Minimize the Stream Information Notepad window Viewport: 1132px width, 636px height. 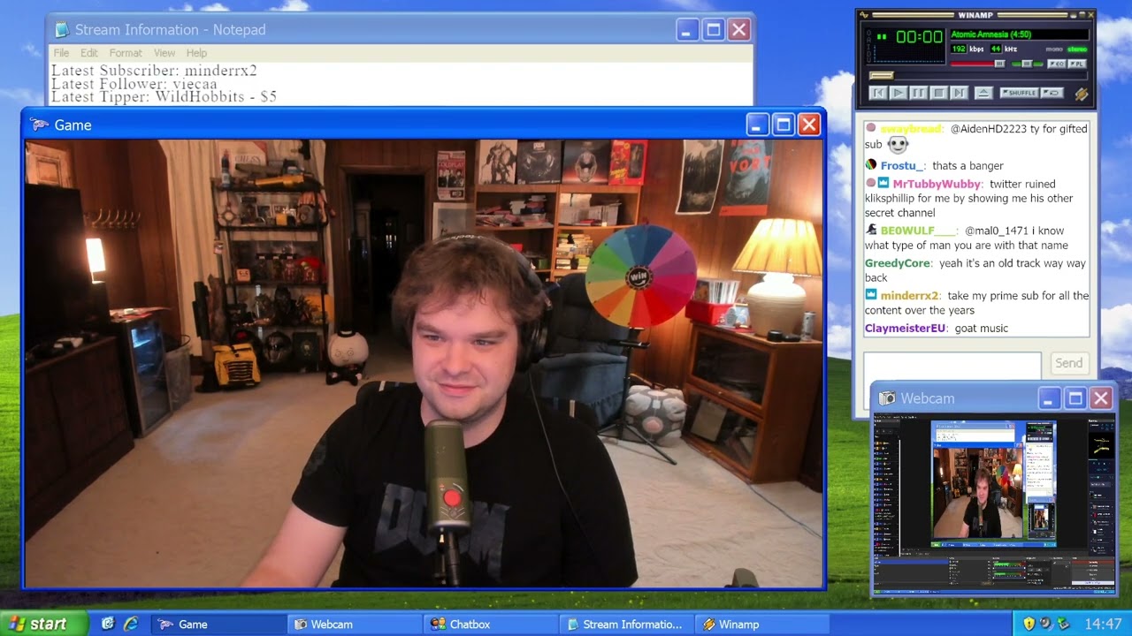687,30
